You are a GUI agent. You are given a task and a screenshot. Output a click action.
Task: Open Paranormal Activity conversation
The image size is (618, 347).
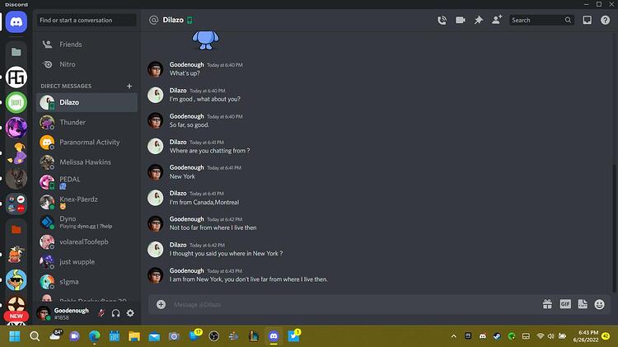tap(87, 143)
